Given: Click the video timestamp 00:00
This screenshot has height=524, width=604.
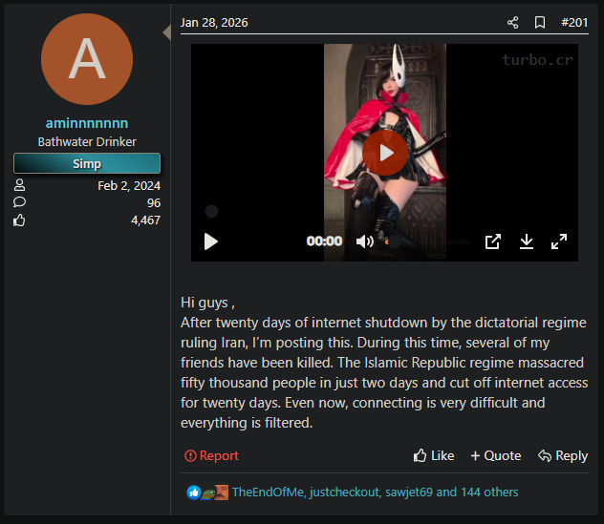Looking at the screenshot, I should point(324,241).
